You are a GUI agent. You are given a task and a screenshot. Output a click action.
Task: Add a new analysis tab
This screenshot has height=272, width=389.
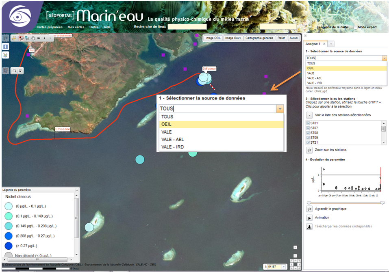[x=331, y=44]
